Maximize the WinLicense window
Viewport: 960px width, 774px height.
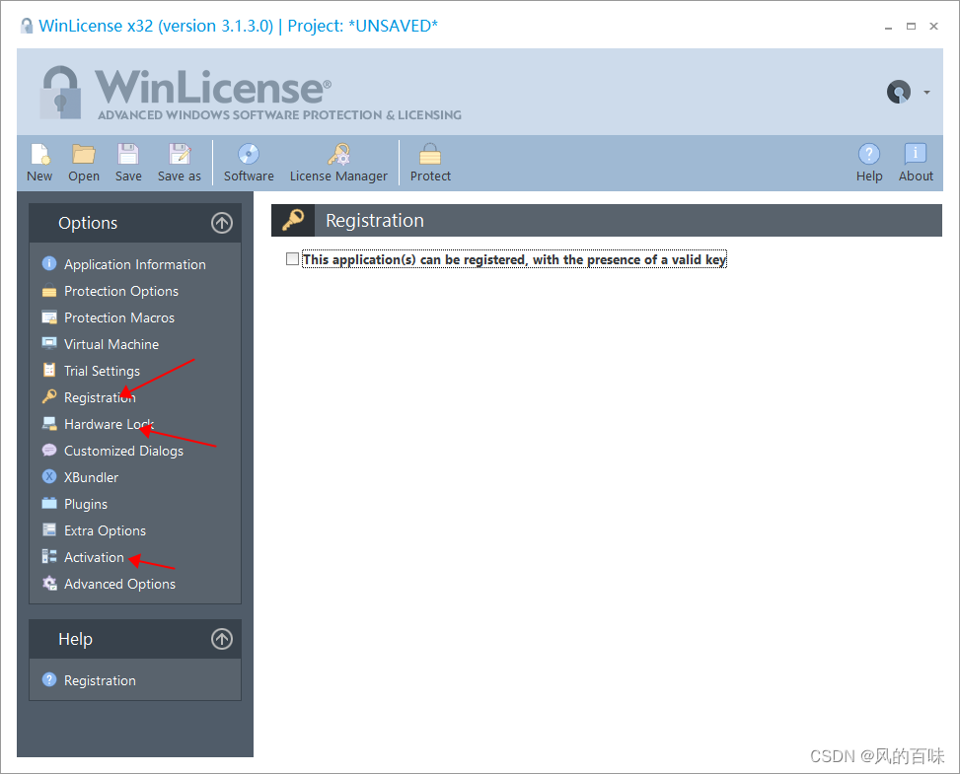[x=911, y=27]
